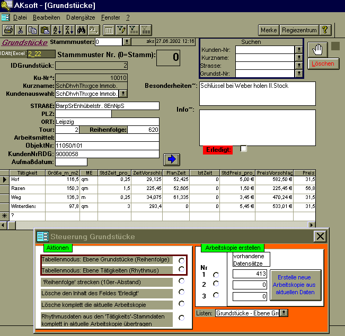This screenshot has width=345, height=336.
Task: Click the Print icon in toolbar
Action: click(8, 30)
